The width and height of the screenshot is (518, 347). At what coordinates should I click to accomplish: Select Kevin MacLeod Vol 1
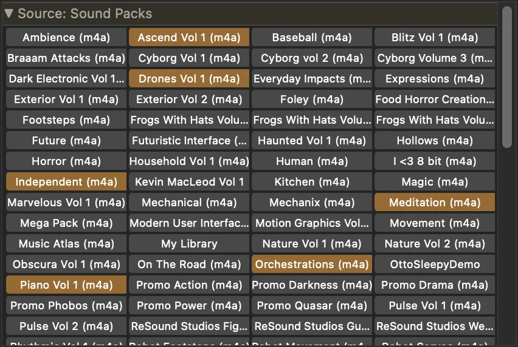(x=189, y=181)
